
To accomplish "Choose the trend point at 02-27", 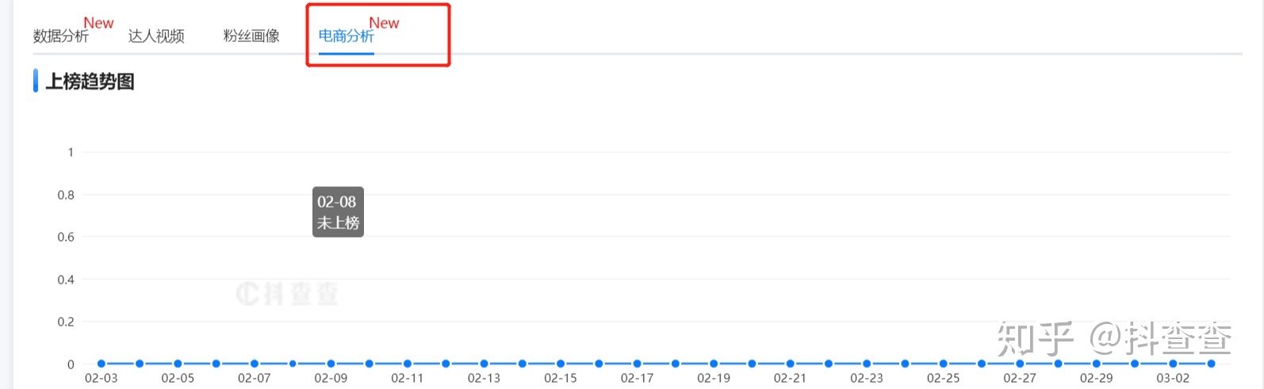I will click(1020, 364).
